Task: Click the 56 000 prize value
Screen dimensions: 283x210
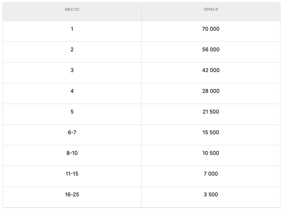Action: click(x=211, y=50)
